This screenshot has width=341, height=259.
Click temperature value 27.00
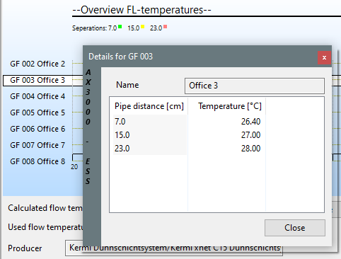tap(250, 135)
